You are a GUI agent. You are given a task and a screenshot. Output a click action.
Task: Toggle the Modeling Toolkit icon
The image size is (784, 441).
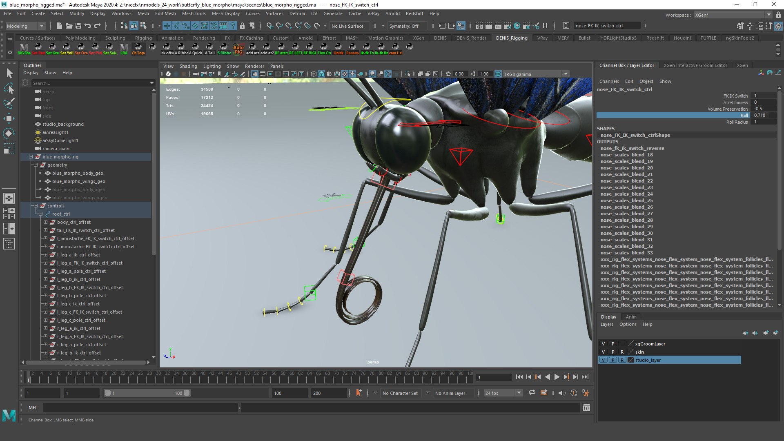click(x=741, y=26)
